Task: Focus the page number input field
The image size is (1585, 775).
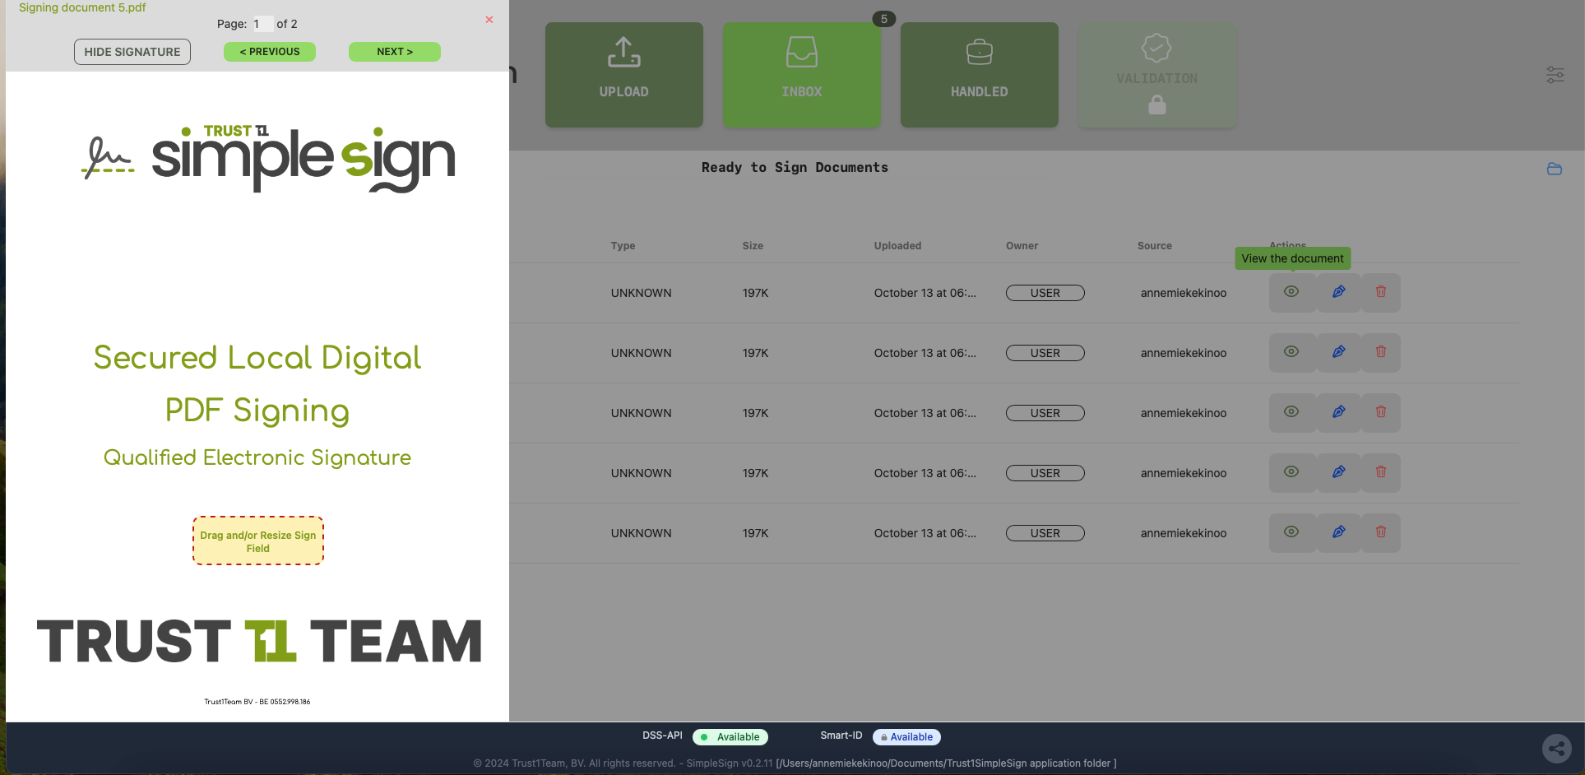Action: tap(262, 24)
